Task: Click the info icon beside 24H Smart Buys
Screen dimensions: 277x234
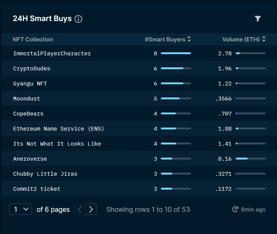Action: (78, 19)
